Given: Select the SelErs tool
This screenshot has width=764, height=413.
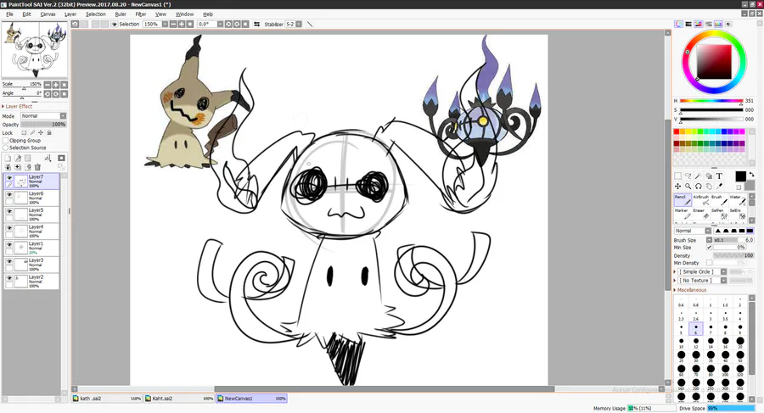Looking at the screenshot, I should [x=737, y=214].
